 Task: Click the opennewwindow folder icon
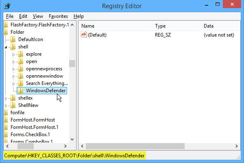point(21,76)
